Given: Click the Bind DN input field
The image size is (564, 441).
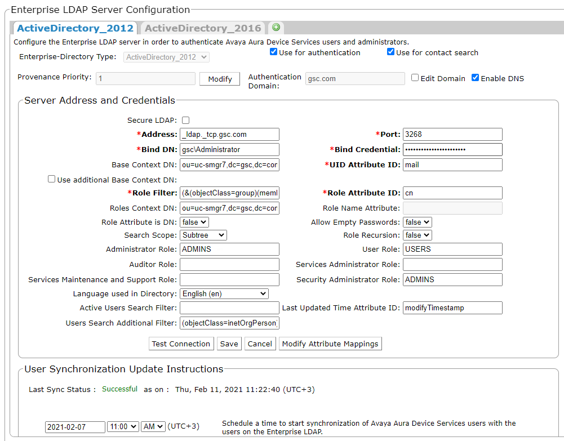Looking at the screenshot, I should [x=229, y=149].
